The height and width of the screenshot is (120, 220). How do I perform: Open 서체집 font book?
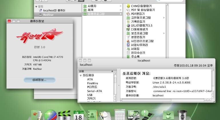pos(133,49)
